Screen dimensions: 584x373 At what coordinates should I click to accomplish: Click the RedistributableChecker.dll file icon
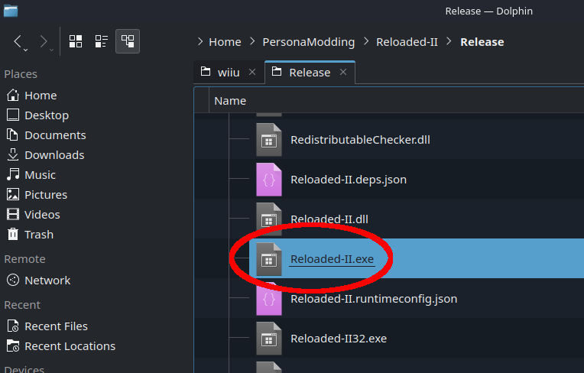click(x=269, y=140)
